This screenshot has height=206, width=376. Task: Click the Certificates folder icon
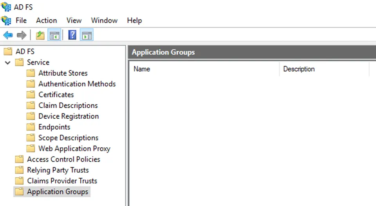point(31,94)
